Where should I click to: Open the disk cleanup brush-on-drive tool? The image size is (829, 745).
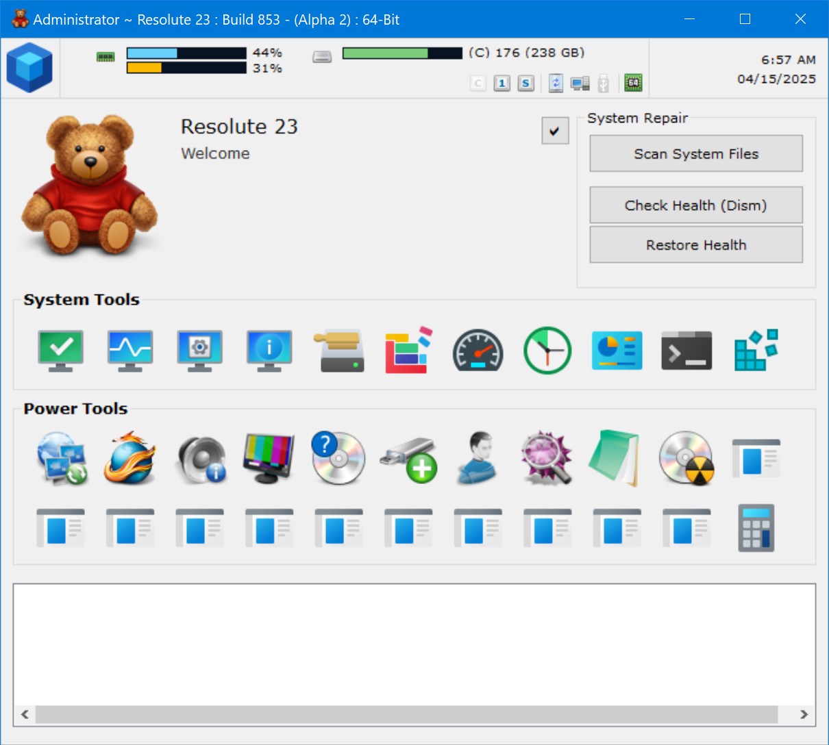(x=340, y=351)
